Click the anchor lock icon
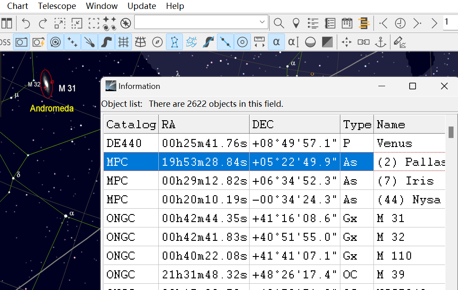The image size is (458, 290). coord(380,42)
